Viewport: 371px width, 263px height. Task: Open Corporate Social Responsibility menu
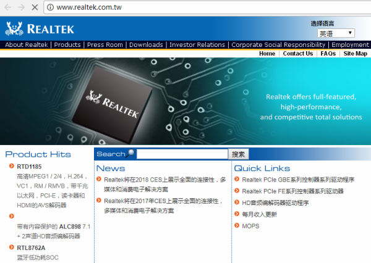click(278, 44)
